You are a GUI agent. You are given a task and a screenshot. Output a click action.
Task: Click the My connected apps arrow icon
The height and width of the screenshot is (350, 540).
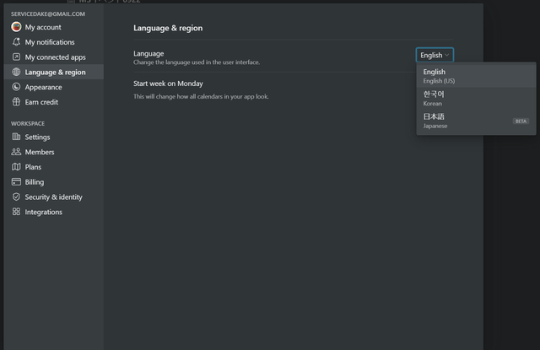16,57
